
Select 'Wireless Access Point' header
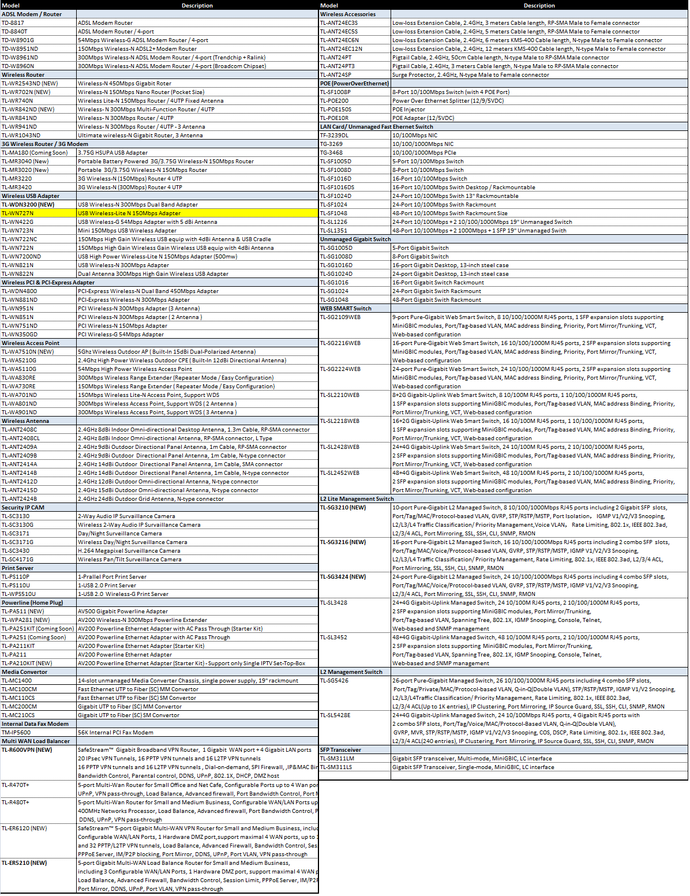tap(38, 343)
